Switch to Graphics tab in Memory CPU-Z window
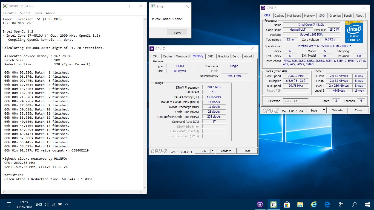The width and height of the screenshot is (374, 210). (x=224, y=56)
